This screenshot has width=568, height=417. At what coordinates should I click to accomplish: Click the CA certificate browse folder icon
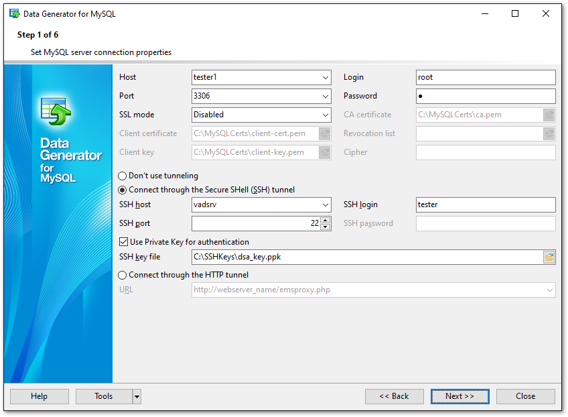coord(549,115)
